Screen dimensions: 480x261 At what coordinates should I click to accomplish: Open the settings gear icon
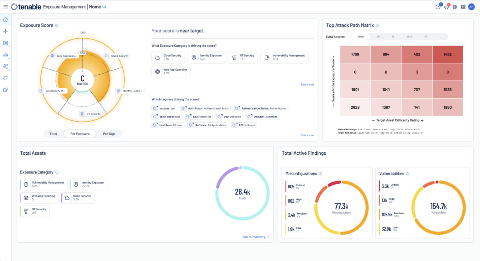click(x=454, y=7)
